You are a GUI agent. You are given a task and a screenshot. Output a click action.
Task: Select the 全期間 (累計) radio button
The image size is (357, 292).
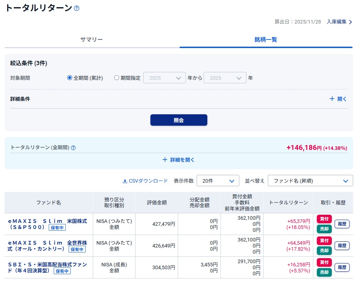70,78
